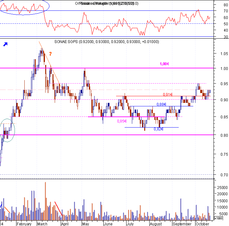Click the x1000 volume multiplier box
Viewport: 229px width, 226px height.
pyautogui.click(x=218, y=218)
